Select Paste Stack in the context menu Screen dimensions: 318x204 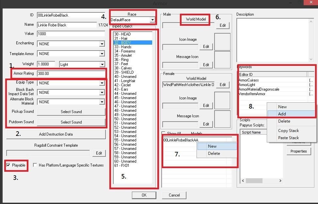click(288, 138)
